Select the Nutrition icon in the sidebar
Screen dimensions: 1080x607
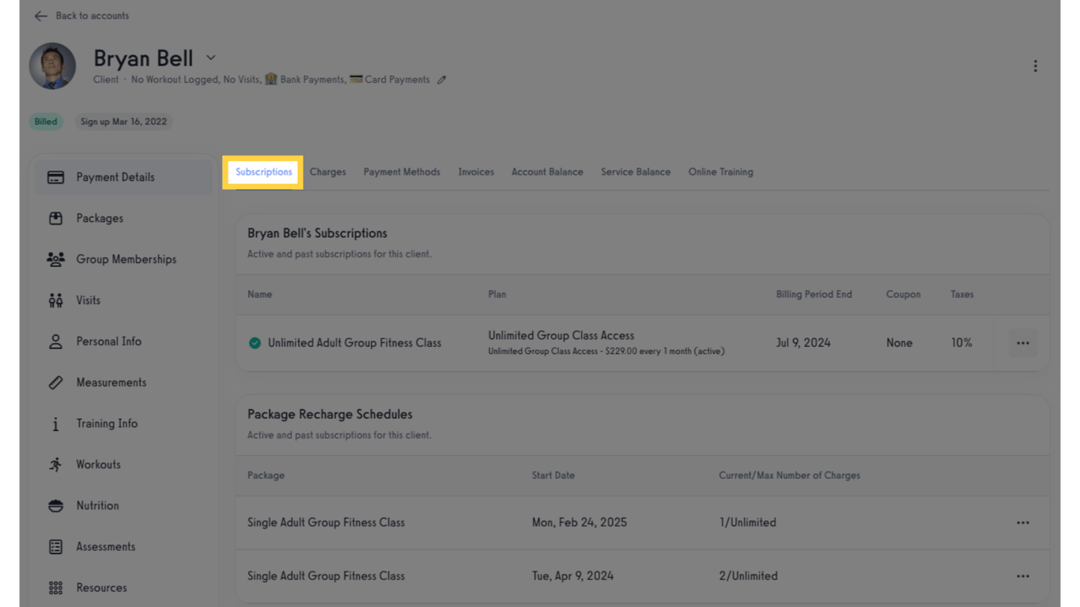pos(54,506)
